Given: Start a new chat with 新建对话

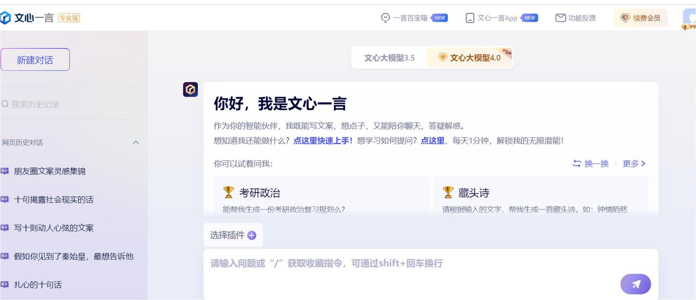Looking at the screenshot, I should 35,60.
